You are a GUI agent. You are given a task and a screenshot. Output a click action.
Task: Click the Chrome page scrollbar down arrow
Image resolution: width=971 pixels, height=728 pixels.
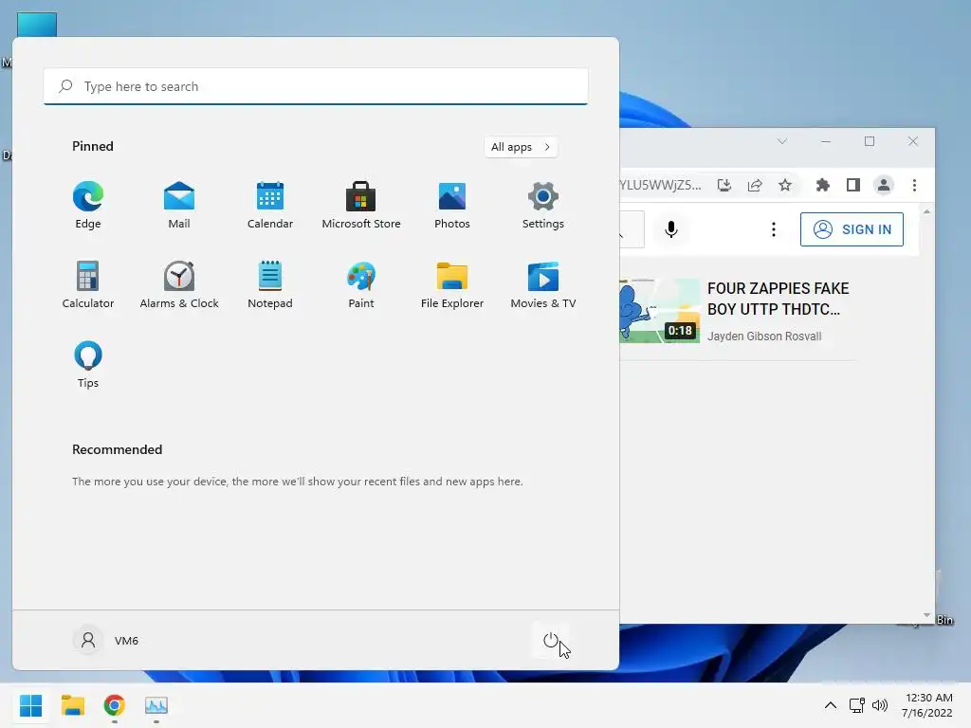(x=926, y=615)
